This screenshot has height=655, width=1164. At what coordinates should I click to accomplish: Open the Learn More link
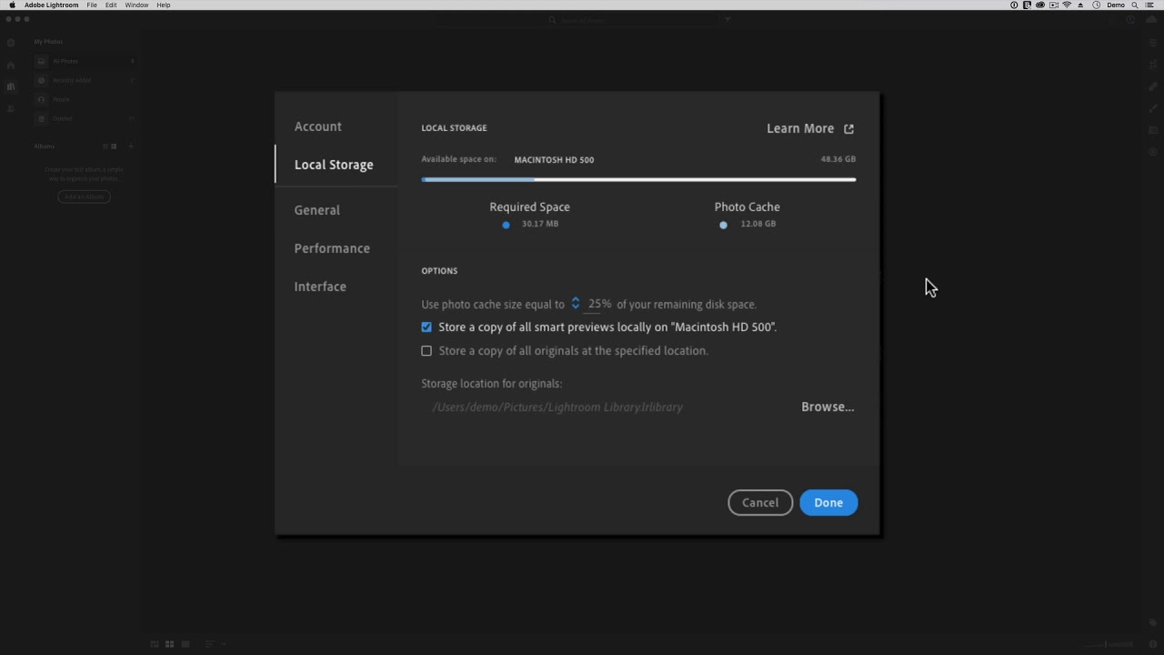click(800, 128)
